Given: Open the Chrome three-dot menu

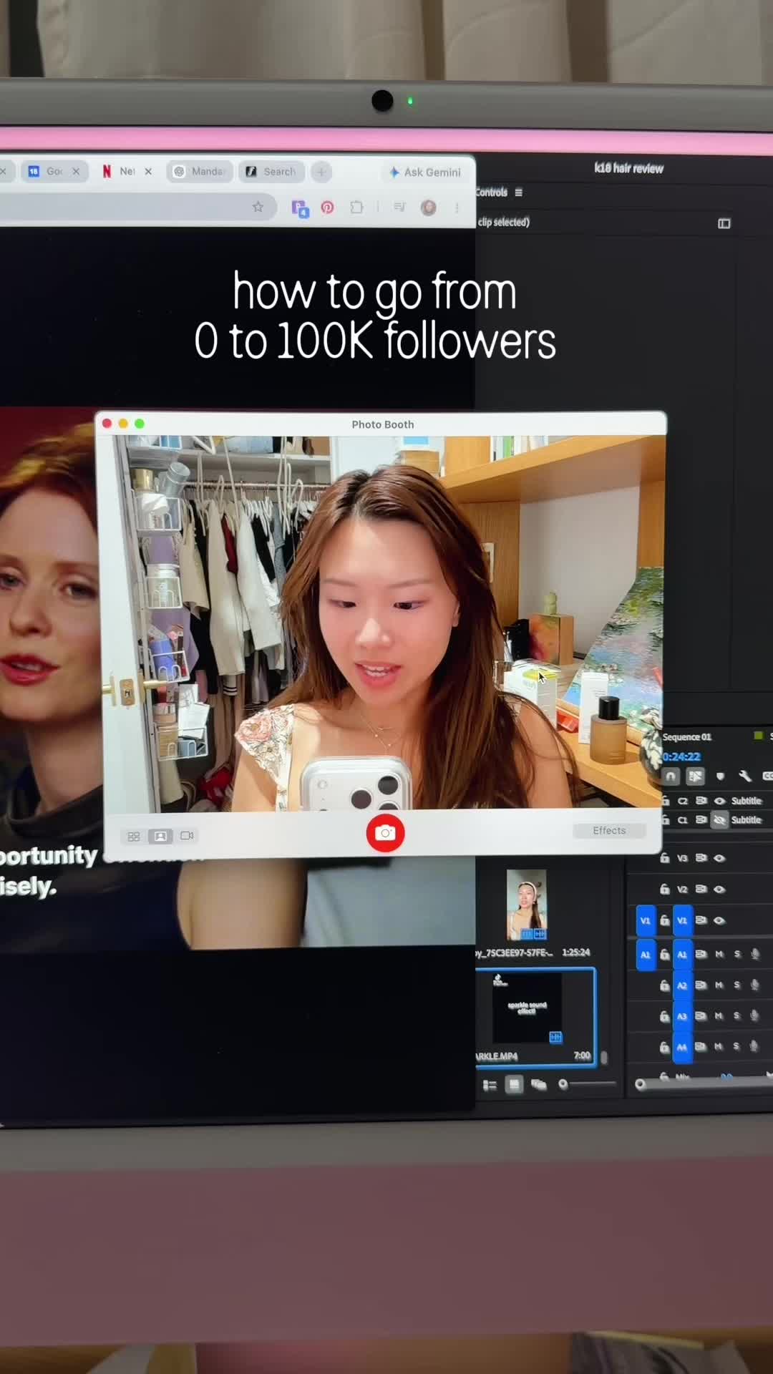Looking at the screenshot, I should [x=457, y=208].
